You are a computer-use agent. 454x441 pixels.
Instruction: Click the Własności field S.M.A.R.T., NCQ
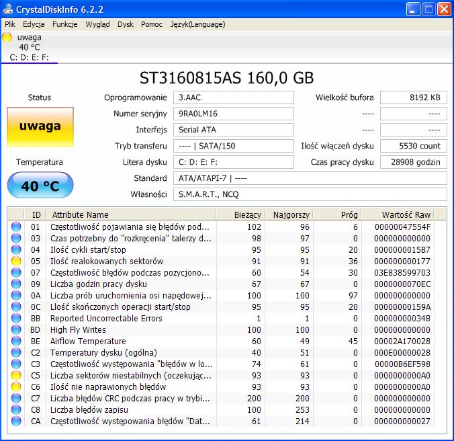(310, 194)
